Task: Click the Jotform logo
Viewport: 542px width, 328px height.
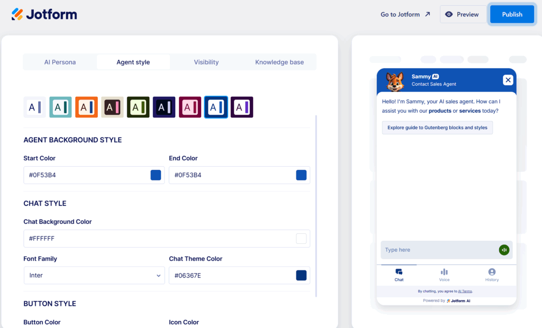Action: [x=44, y=14]
